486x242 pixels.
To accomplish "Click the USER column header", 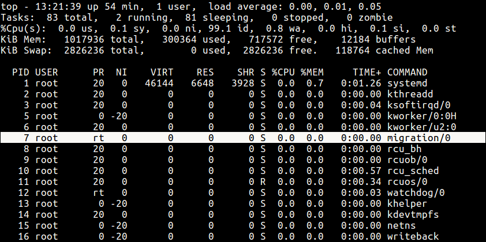I will pos(47,72).
